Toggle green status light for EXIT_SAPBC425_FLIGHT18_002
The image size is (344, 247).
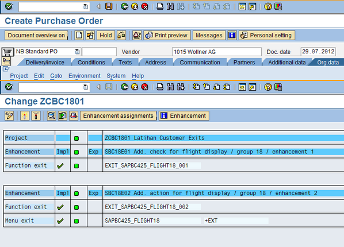pos(77,207)
